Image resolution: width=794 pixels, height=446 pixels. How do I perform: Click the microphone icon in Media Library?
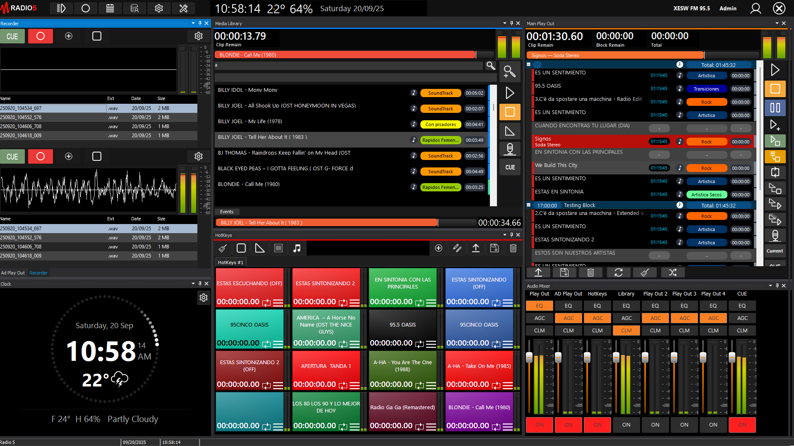(x=510, y=148)
